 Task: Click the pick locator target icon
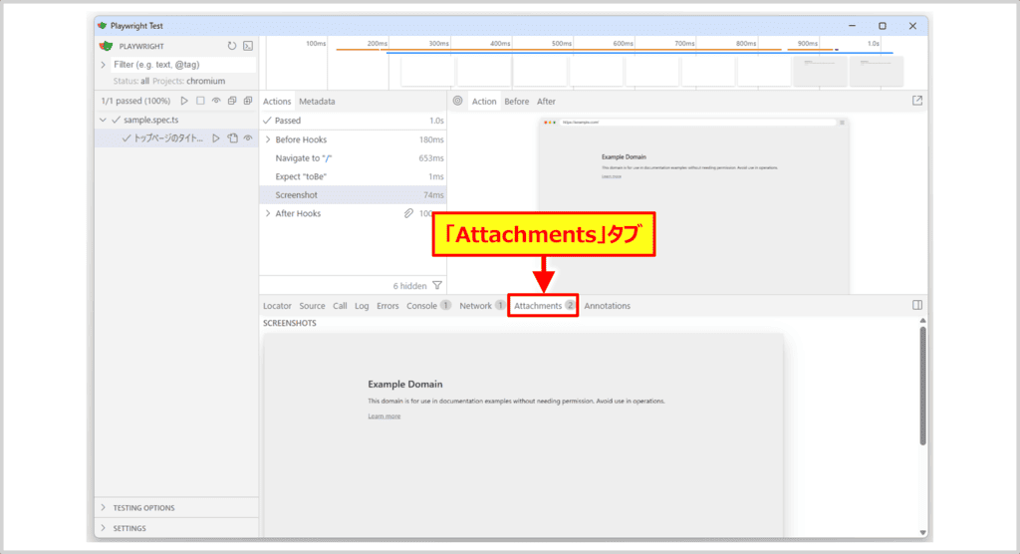click(458, 101)
